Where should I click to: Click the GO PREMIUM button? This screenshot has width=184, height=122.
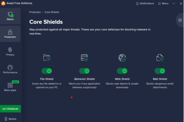coord(10,109)
